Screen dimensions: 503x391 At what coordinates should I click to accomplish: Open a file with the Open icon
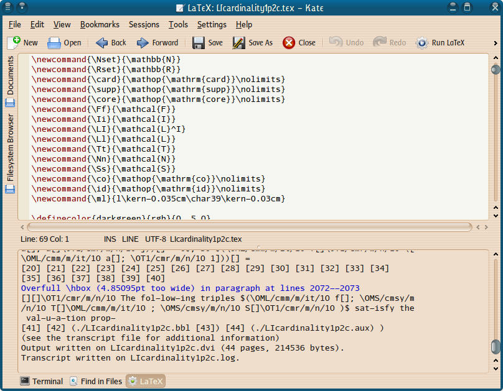coord(54,43)
